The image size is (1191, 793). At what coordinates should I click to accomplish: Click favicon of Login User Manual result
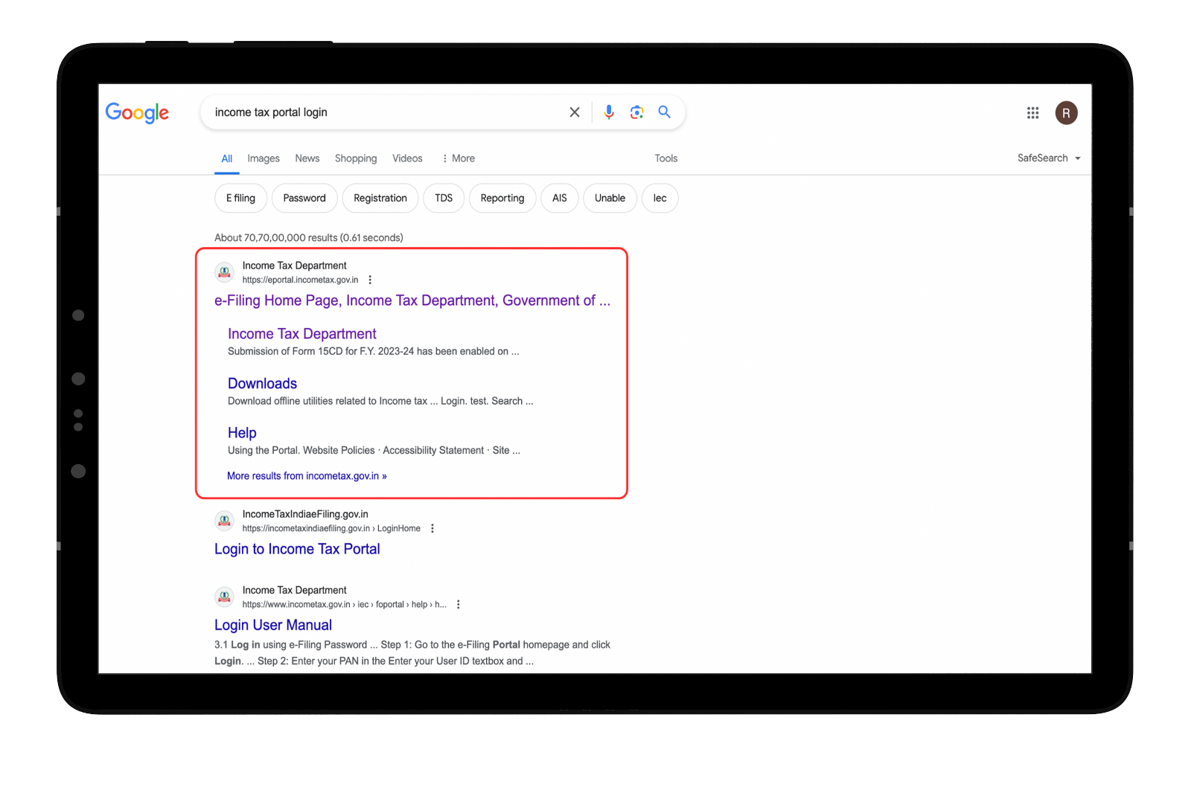[225, 597]
